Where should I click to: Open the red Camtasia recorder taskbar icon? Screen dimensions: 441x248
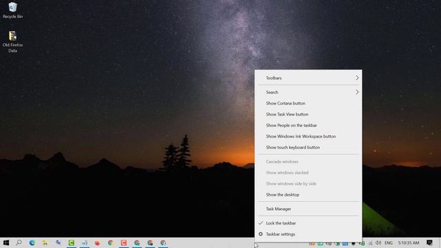pos(124,242)
